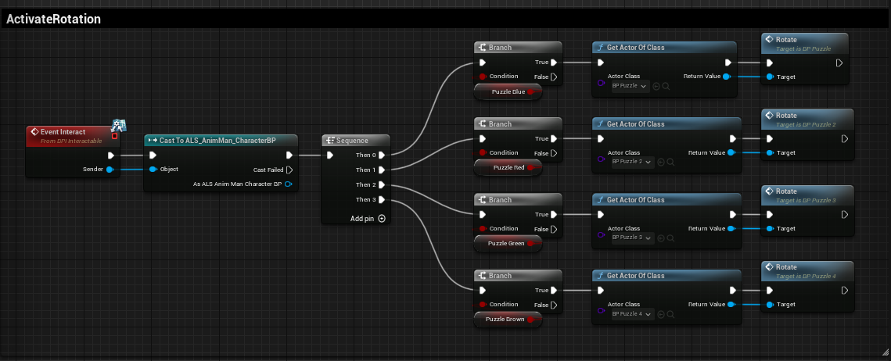
Task: Open the BP Puzzle actor class dropdown
Action: 630,86
